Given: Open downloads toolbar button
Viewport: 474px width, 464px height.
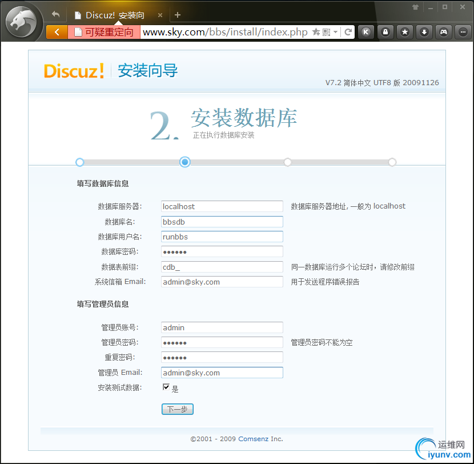Looking at the screenshot, I should coord(424,32).
